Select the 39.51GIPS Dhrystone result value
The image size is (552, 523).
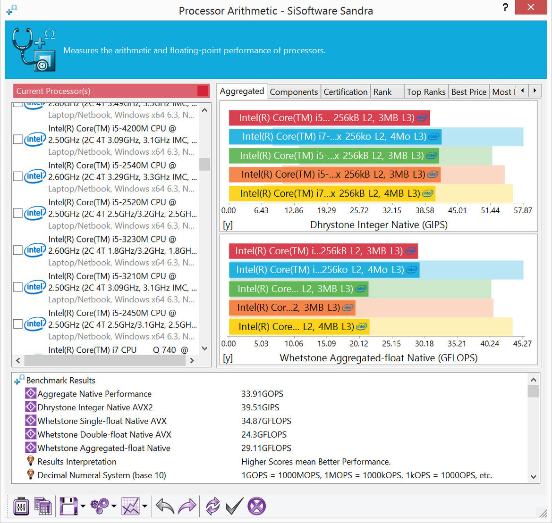(x=260, y=407)
